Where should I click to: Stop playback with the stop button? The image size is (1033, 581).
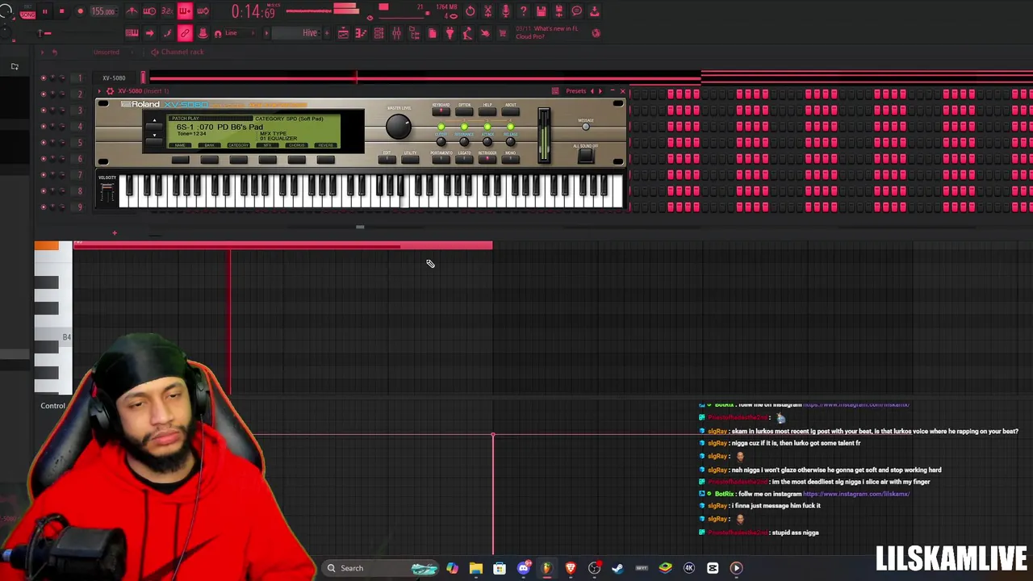(62, 11)
